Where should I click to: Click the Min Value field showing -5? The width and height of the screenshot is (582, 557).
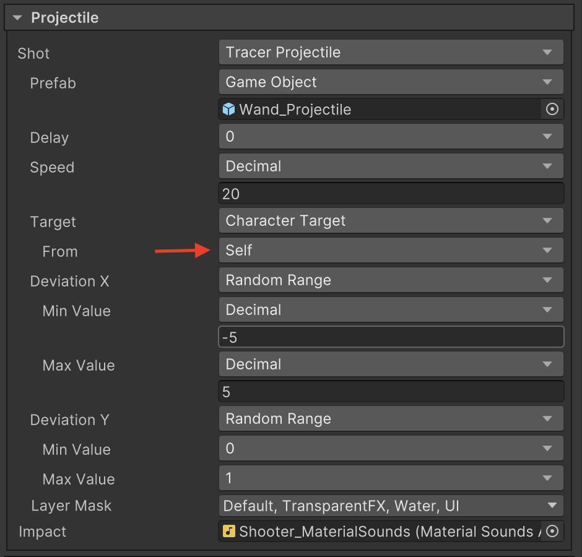tap(391, 337)
